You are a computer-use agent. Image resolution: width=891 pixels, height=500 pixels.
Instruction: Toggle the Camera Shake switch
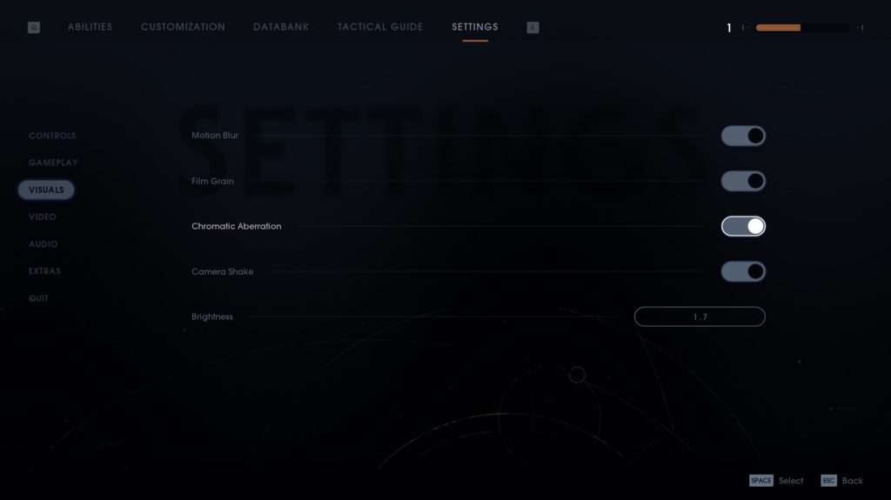click(x=743, y=271)
